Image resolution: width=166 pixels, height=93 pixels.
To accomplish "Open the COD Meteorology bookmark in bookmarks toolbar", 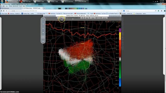I will 41,13.
